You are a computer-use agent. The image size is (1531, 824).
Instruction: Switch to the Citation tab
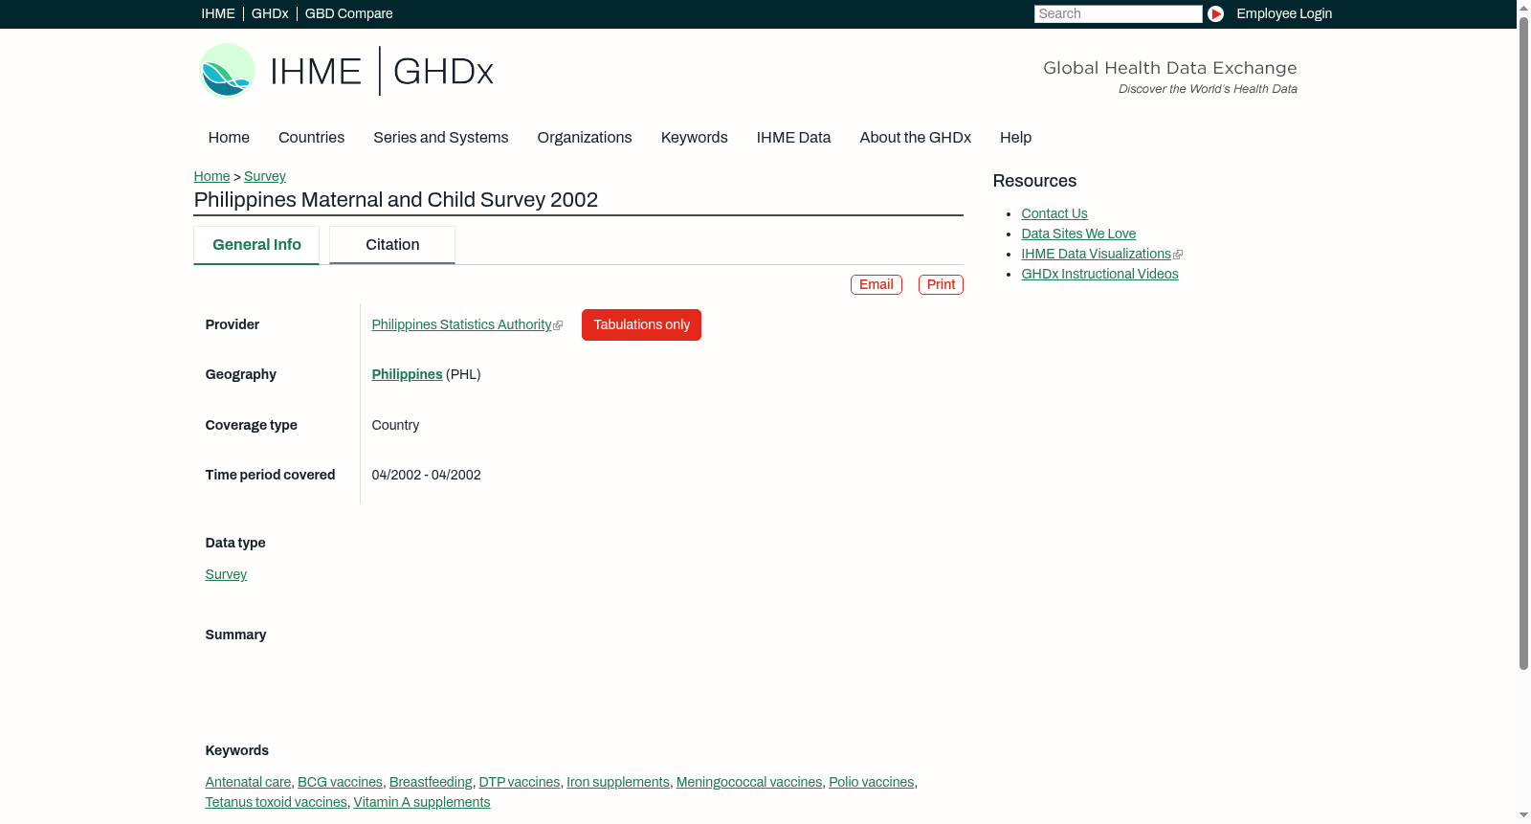[392, 245]
